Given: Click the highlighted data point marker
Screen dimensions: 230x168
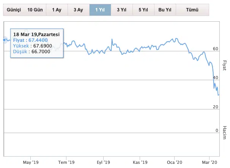Looking at the screenshot, I should click(5, 40).
